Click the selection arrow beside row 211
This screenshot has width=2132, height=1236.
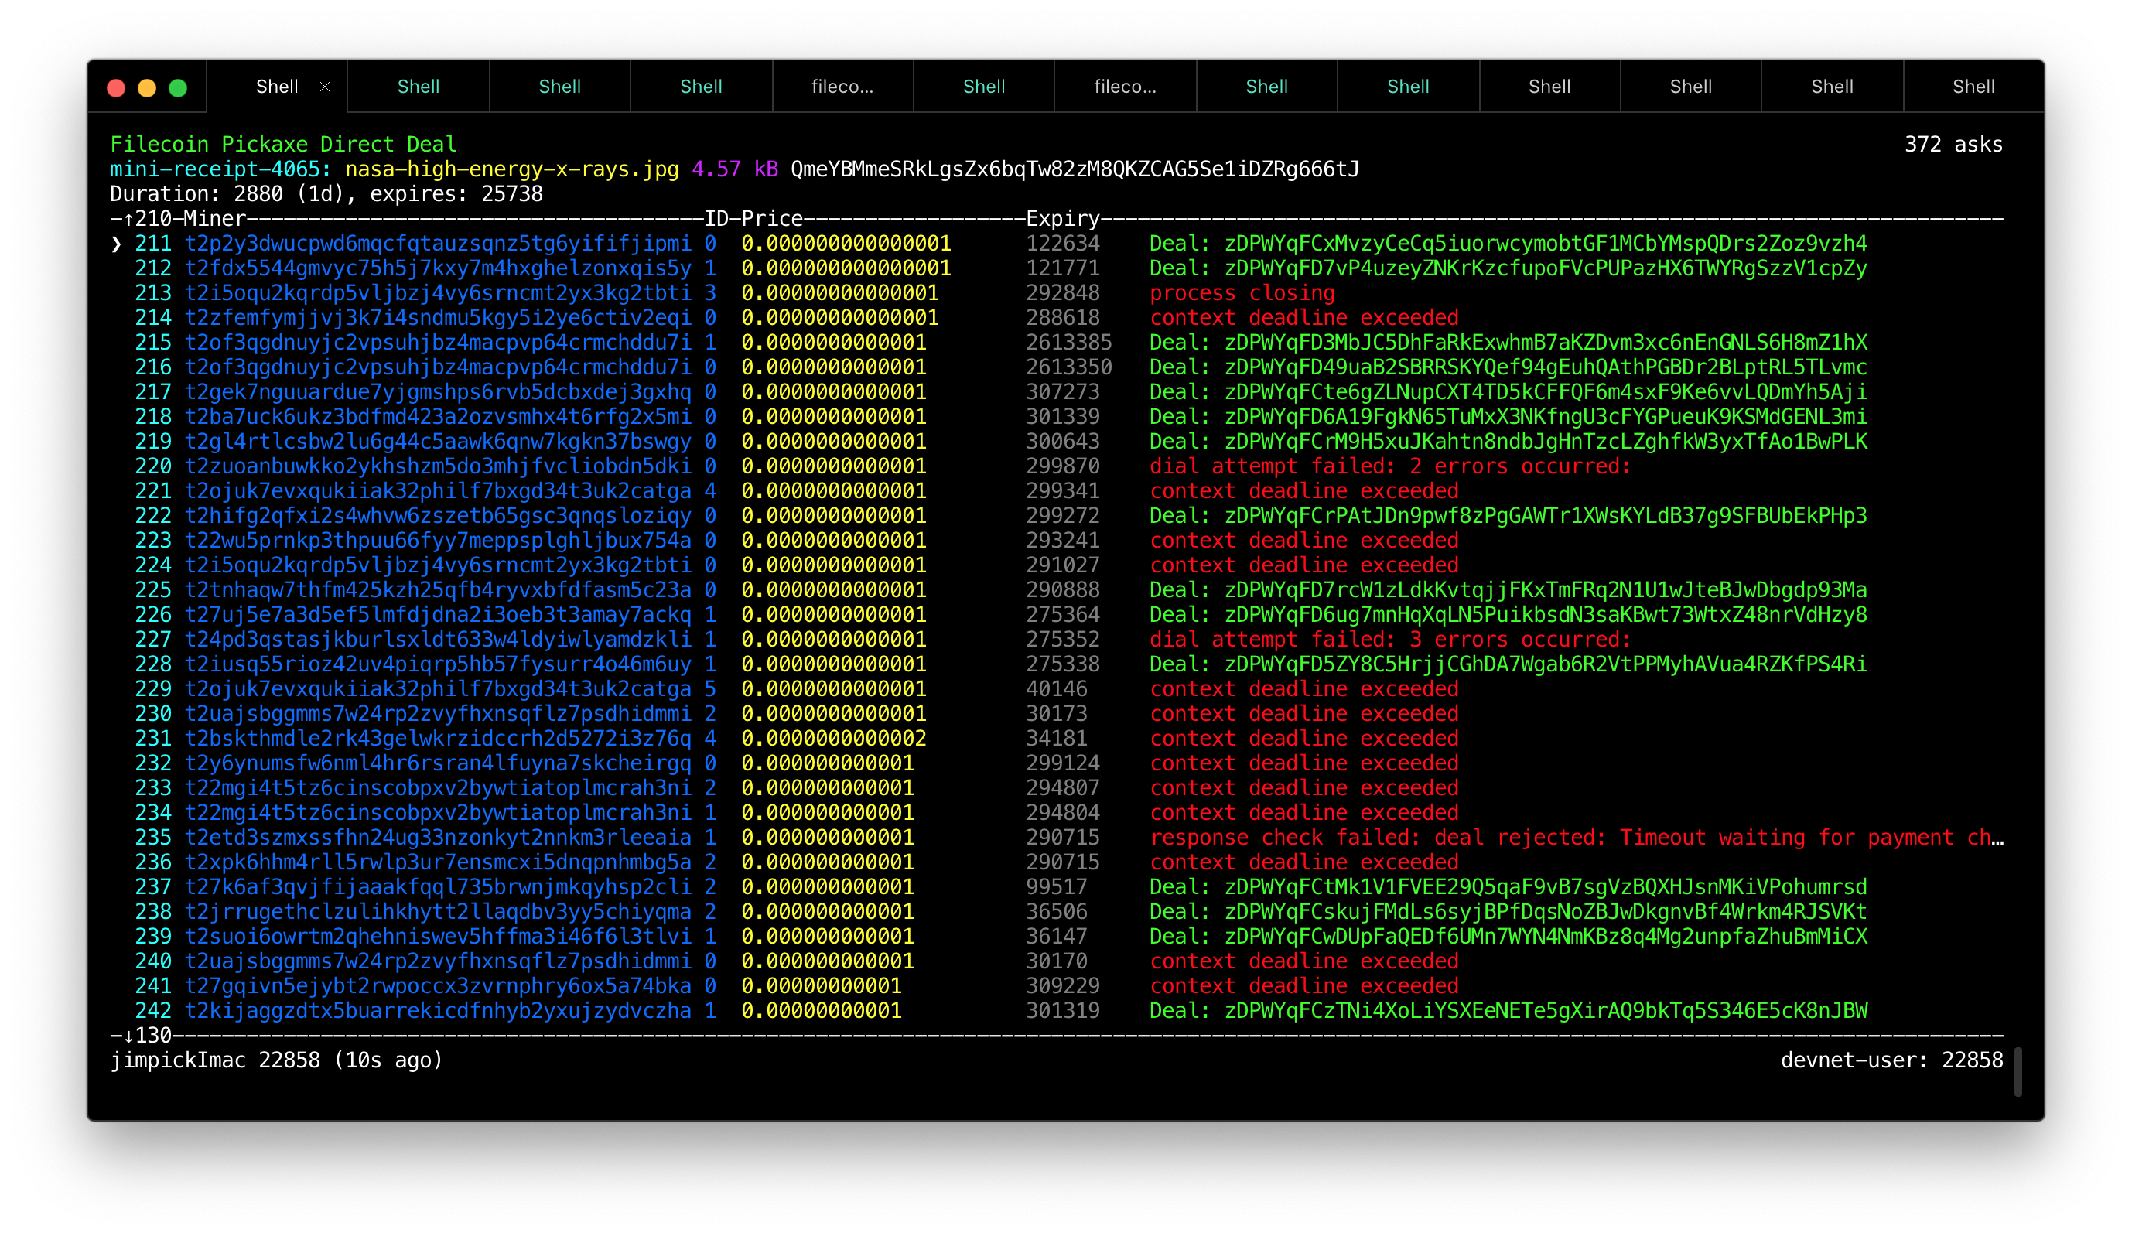coord(117,244)
